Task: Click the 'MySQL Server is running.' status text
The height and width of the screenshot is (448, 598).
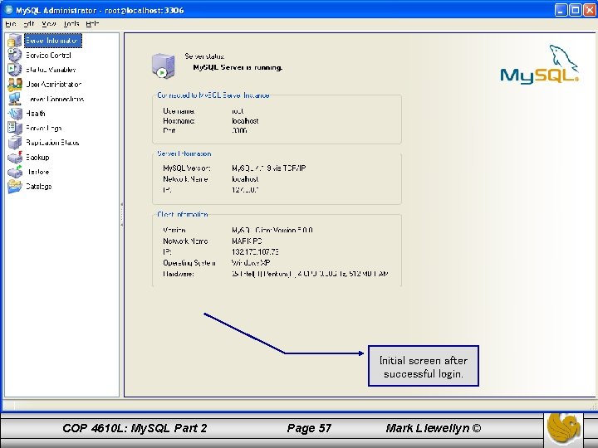Action: [238, 67]
